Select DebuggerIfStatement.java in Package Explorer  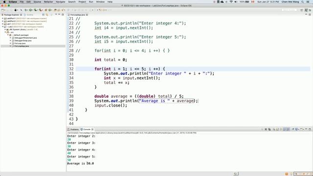click(25, 38)
